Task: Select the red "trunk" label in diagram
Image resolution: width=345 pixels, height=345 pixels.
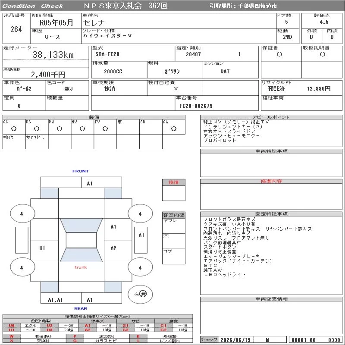Action: pos(81,267)
